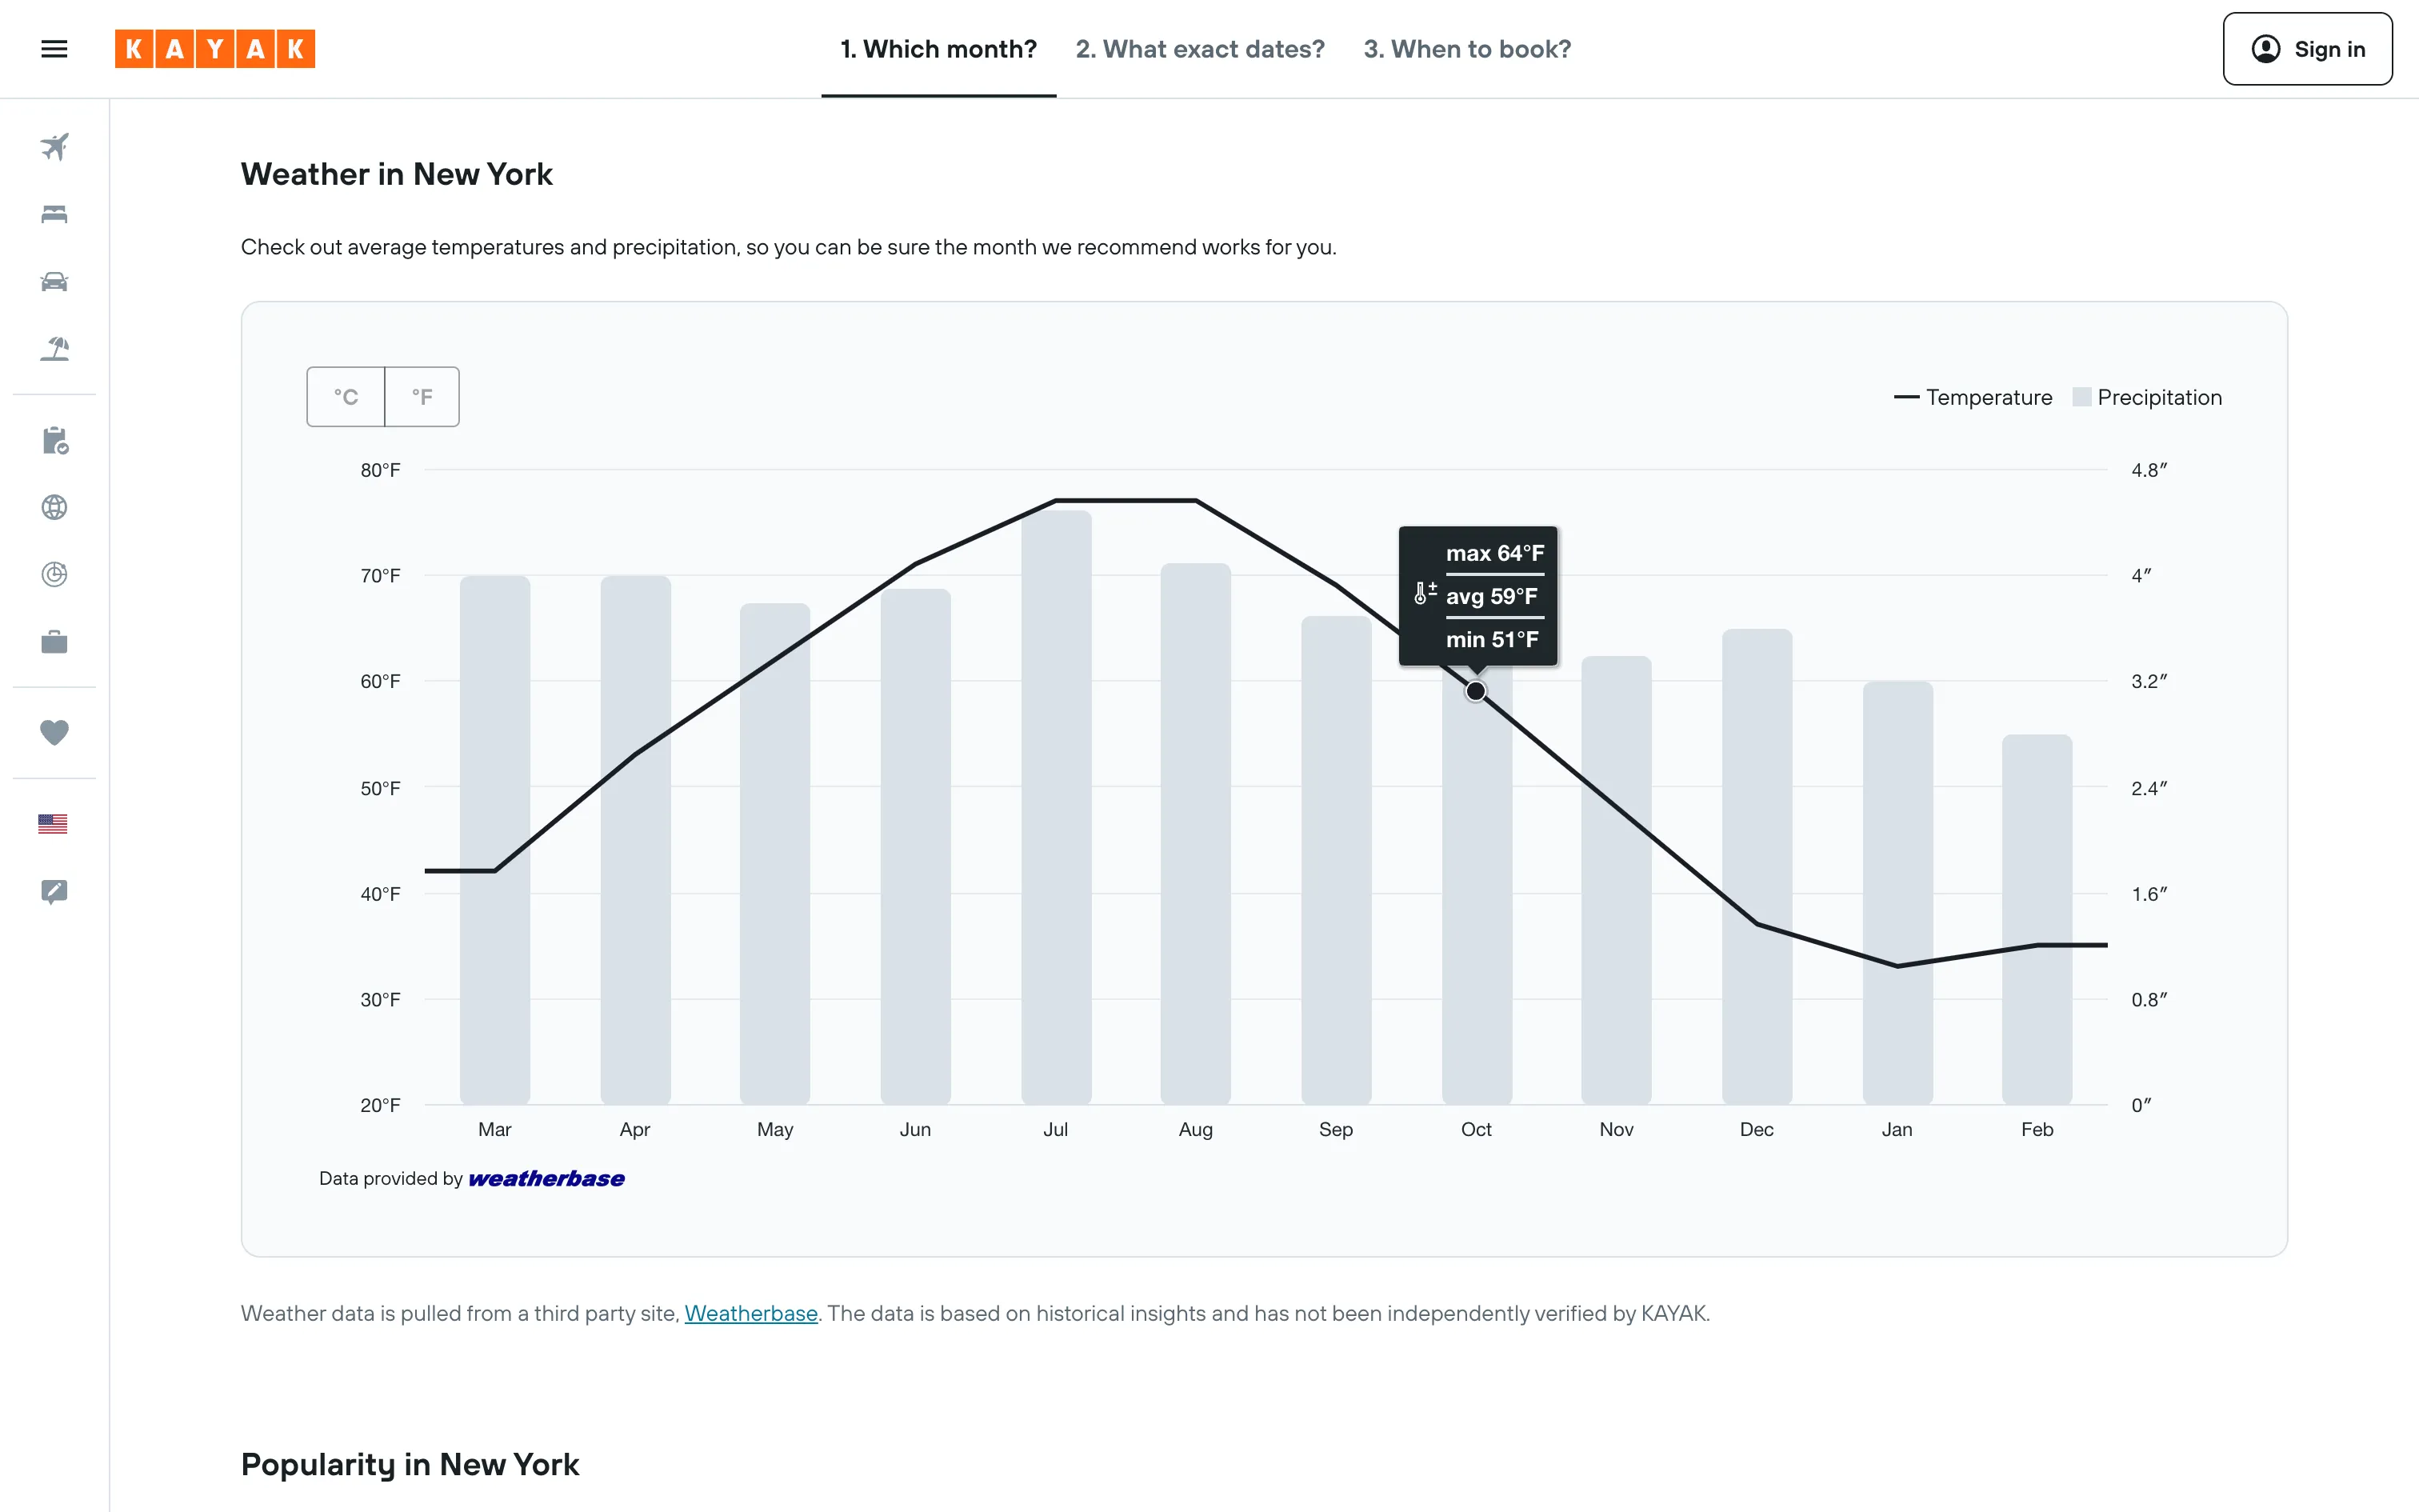Open the Weatherbase hyperlink in disclaimer
The width and height of the screenshot is (2419, 1512).
tap(750, 1313)
